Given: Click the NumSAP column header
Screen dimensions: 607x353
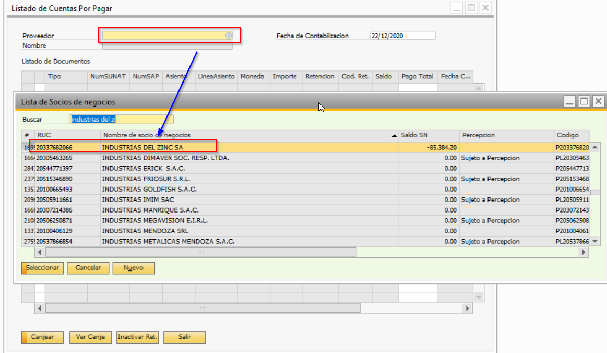Looking at the screenshot, I should pos(146,77).
